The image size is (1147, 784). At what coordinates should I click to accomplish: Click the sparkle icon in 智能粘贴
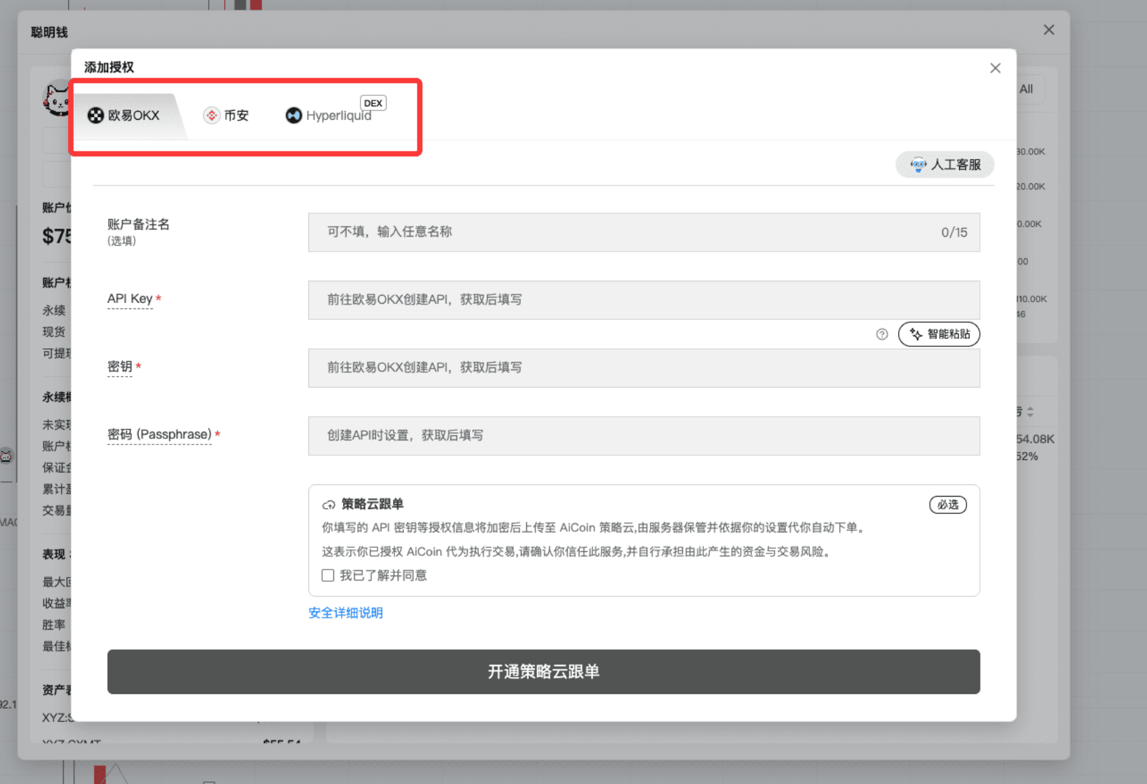click(x=916, y=334)
